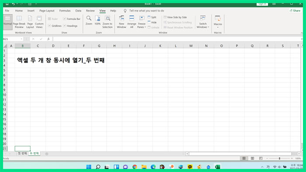Show hidden system tray icons
The height and width of the screenshot is (172, 306).
pyautogui.click(x=262, y=167)
